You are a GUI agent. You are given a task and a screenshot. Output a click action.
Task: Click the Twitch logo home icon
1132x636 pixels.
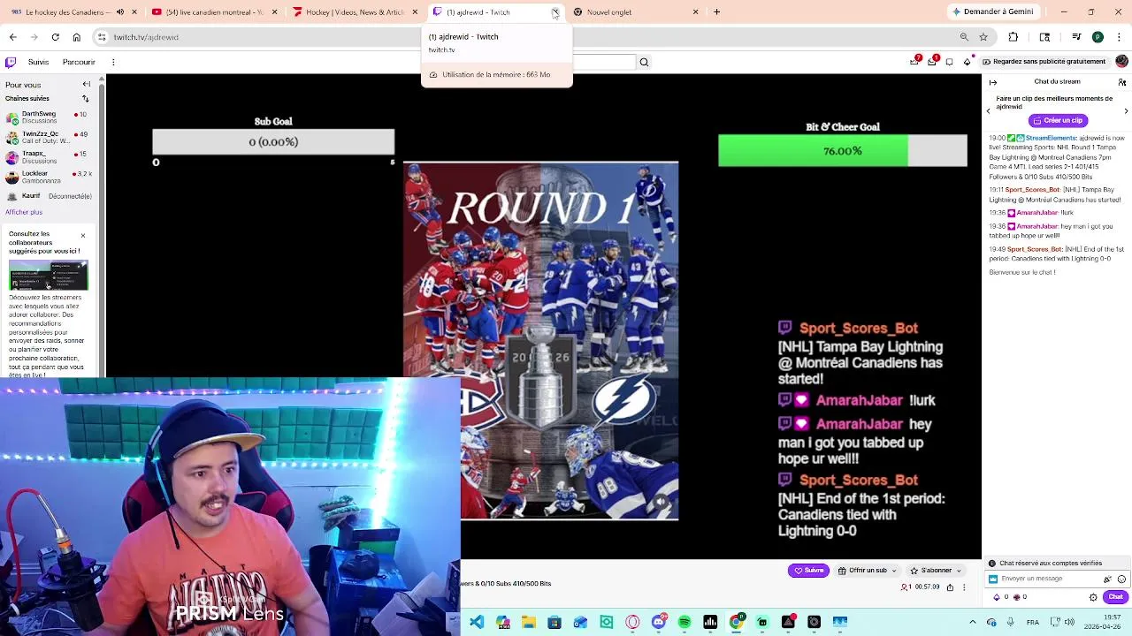pos(11,62)
